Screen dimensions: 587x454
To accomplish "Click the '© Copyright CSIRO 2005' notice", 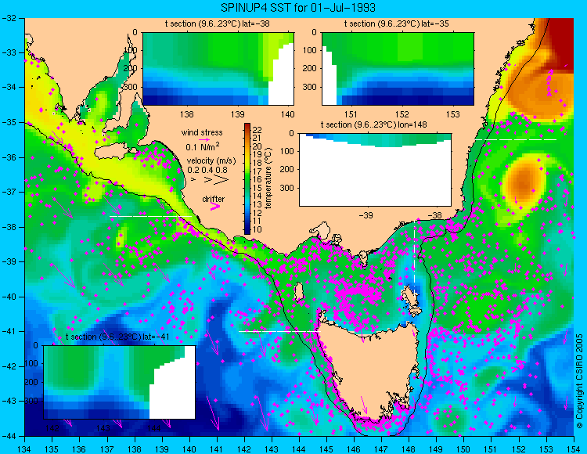I will [579, 381].
